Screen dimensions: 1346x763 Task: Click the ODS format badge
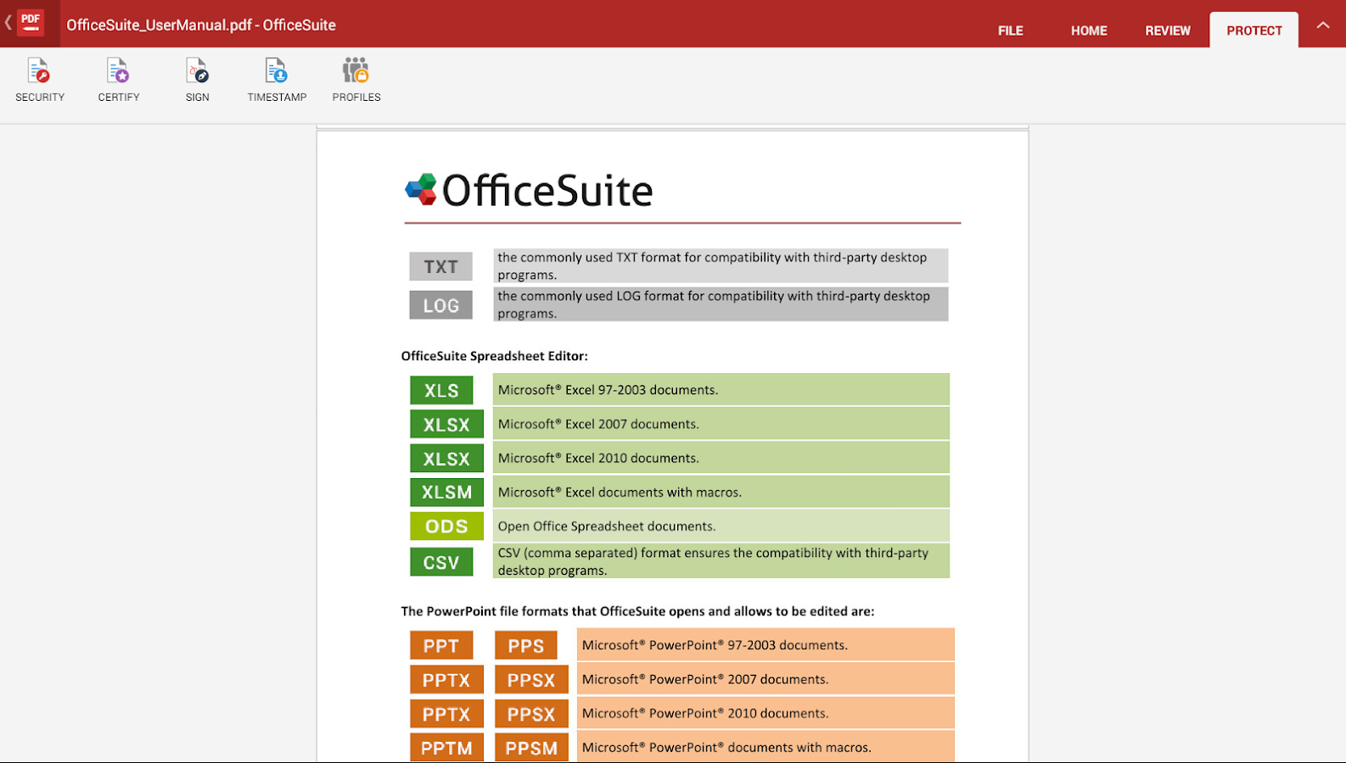pyautogui.click(x=446, y=526)
